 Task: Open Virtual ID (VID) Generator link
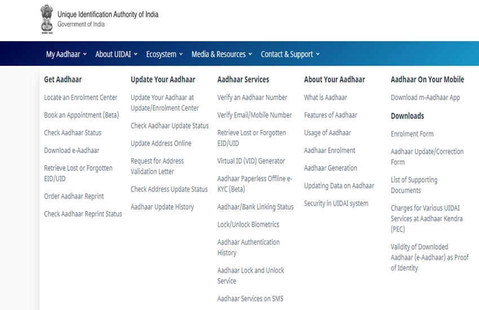tap(251, 161)
